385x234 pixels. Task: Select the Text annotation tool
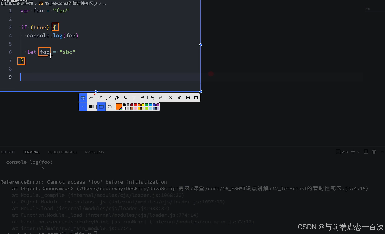(x=134, y=98)
